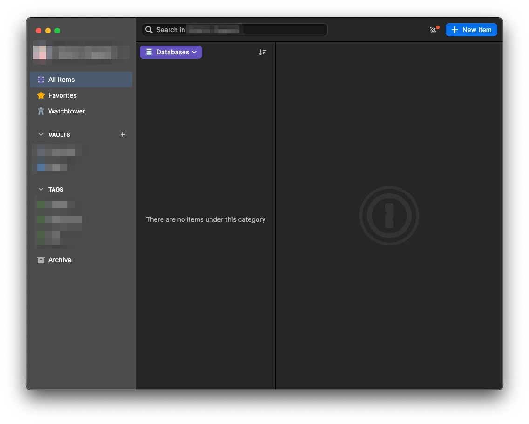Open the Archive section

(x=81, y=260)
